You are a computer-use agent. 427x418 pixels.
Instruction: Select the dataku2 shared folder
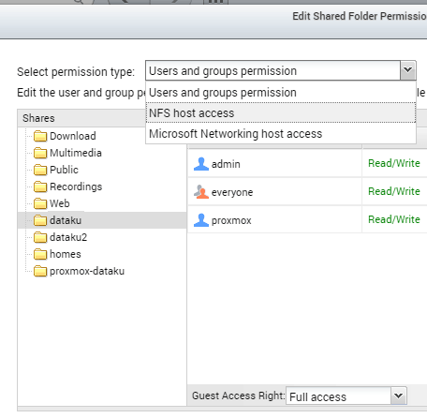pos(68,237)
